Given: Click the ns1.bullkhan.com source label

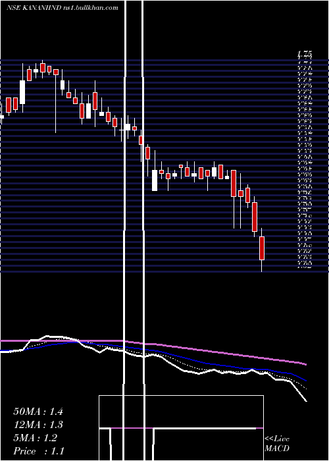Looking at the screenshot, I should click(91, 8).
